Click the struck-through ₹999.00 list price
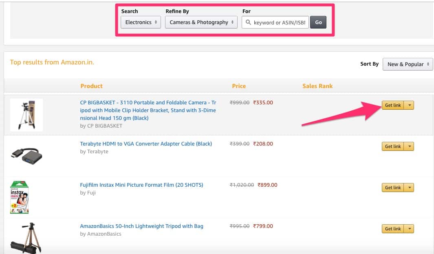The image size is (434, 254). click(x=240, y=102)
